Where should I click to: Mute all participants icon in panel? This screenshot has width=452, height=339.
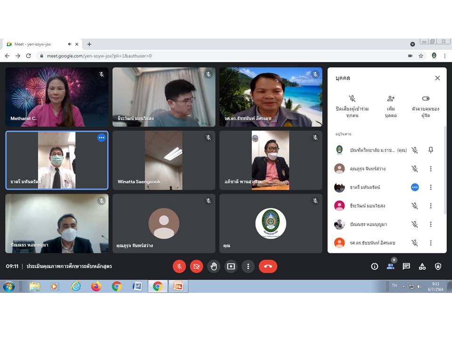tap(352, 98)
